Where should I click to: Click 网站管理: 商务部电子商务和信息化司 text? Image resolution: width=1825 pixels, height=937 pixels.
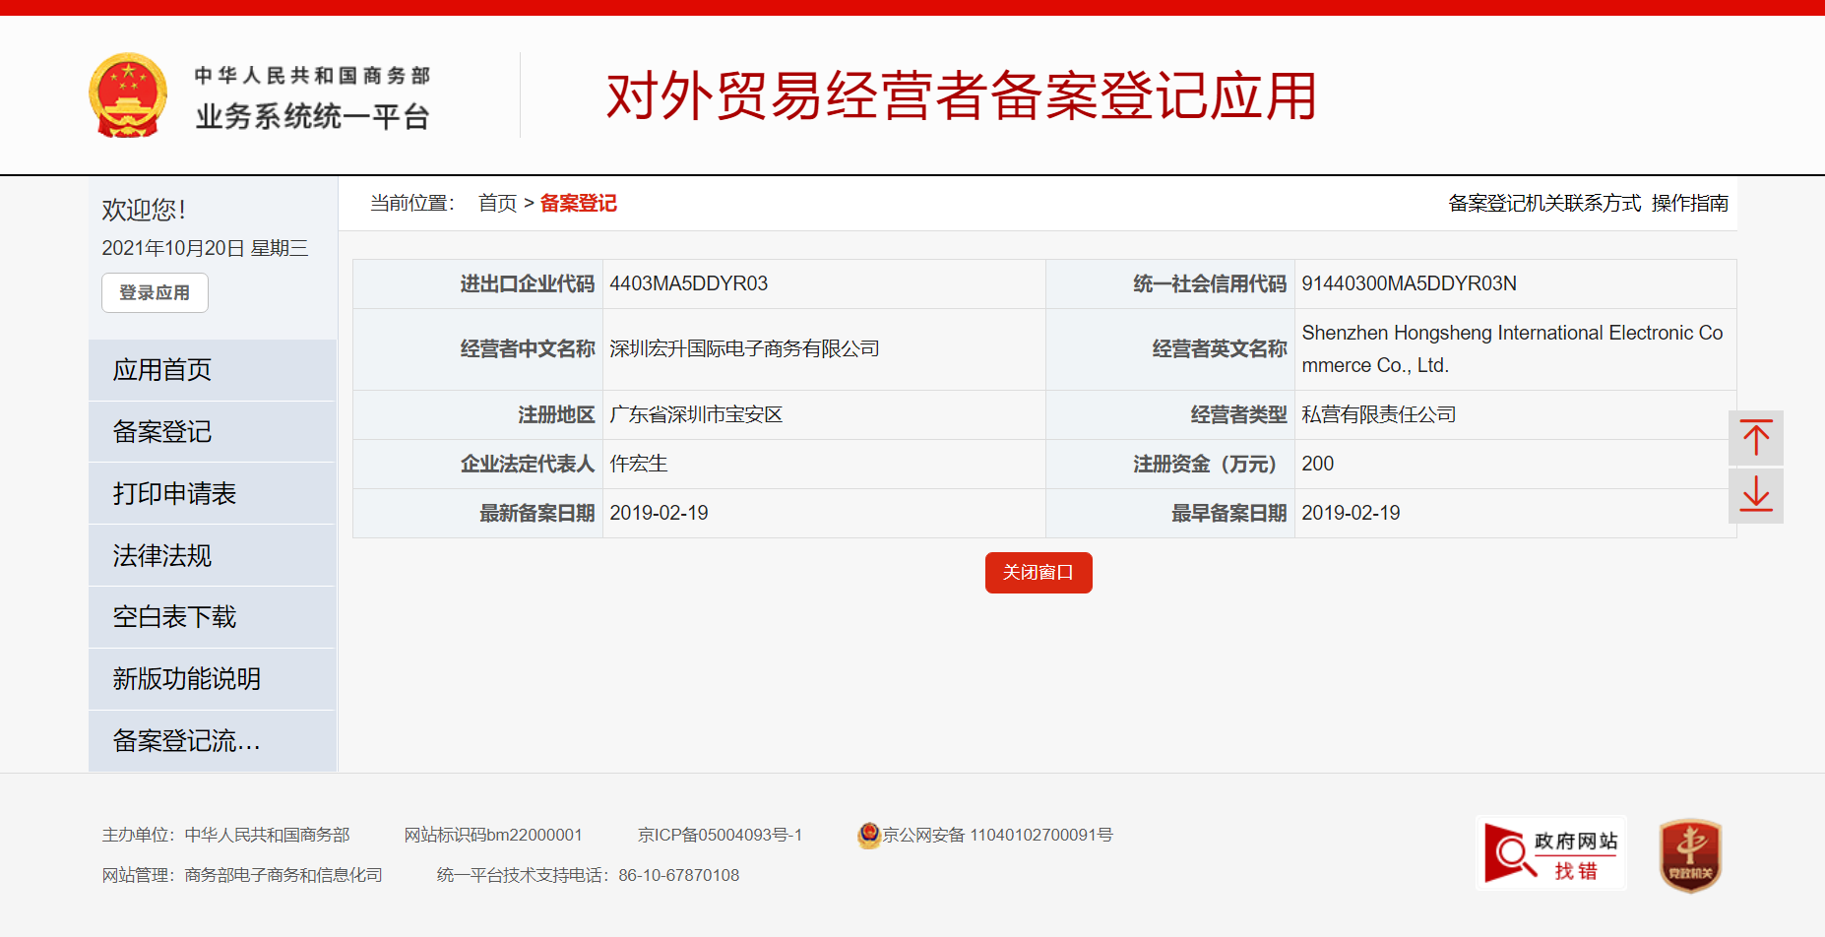[242, 875]
